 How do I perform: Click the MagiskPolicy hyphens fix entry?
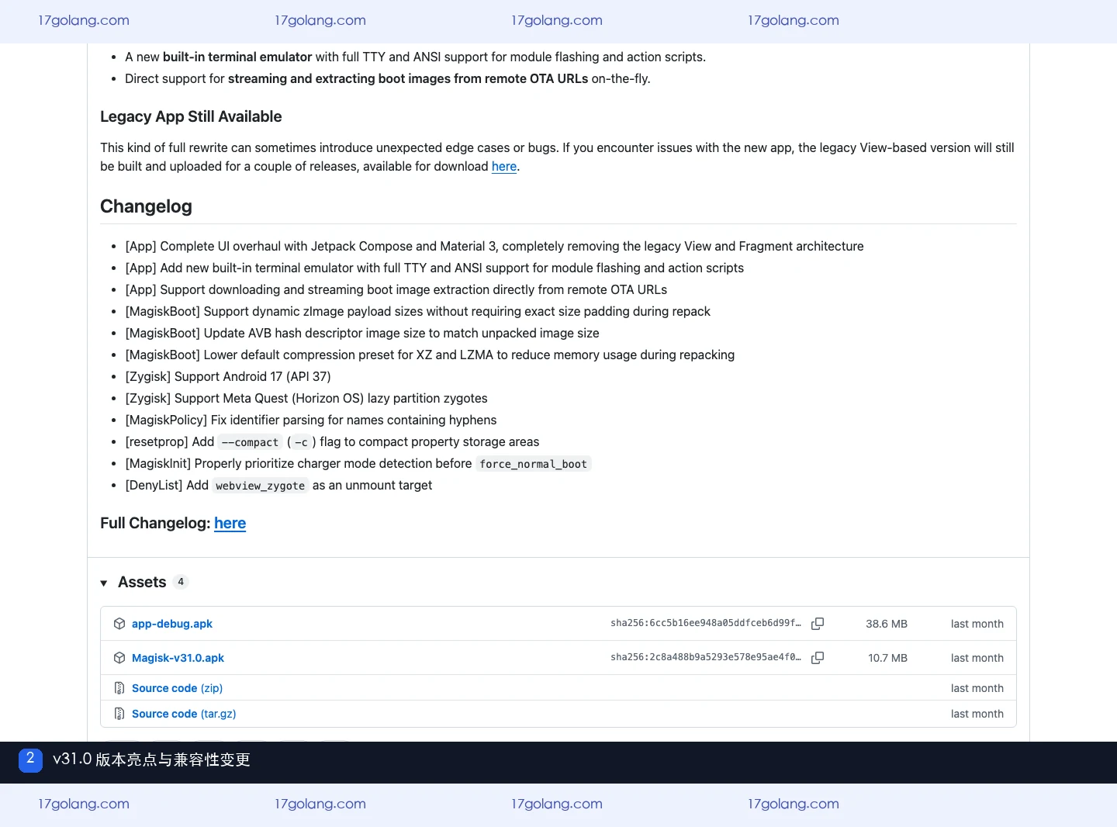click(x=311, y=420)
